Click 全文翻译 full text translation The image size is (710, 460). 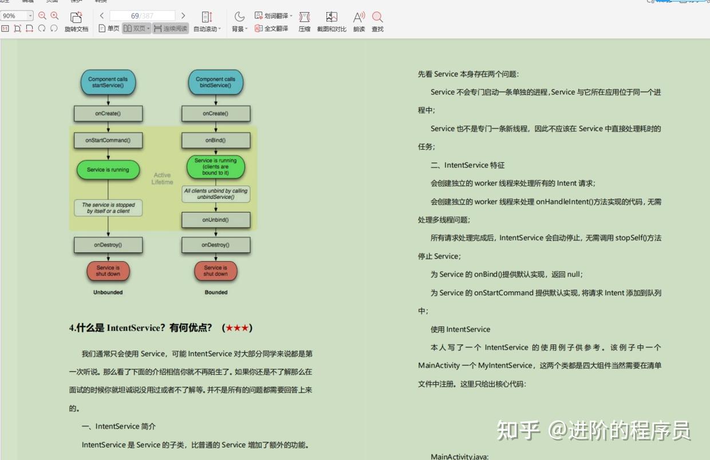point(271,29)
